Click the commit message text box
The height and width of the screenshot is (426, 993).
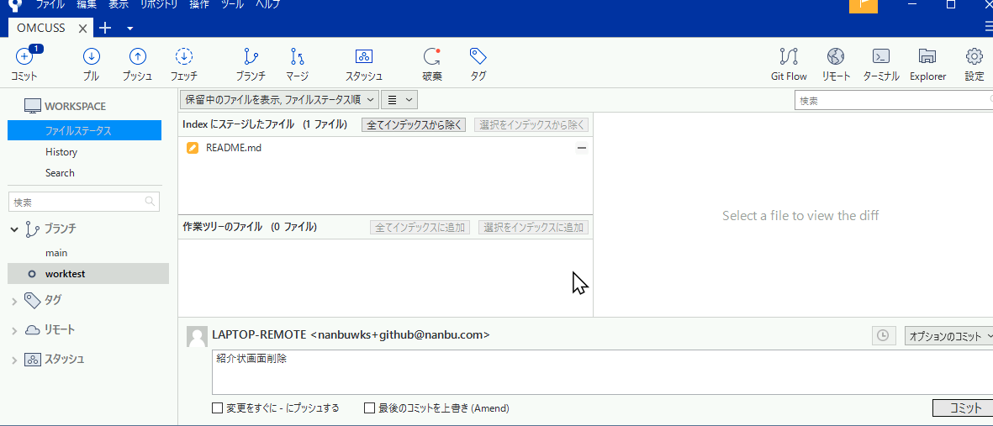602,372
